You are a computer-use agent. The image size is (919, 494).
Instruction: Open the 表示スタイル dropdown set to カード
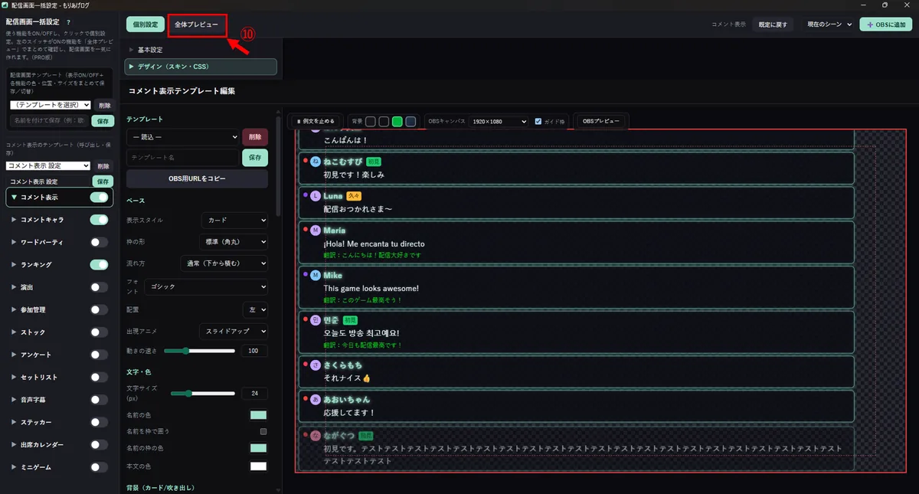(234, 220)
